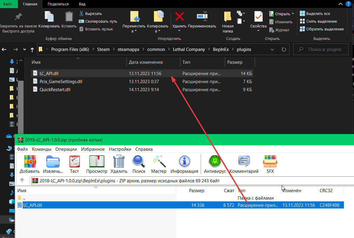The height and width of the screenshot is (238, 354).
Task: Click Paste shortcut (Вставить ярлык)
Action: [96, 29]
